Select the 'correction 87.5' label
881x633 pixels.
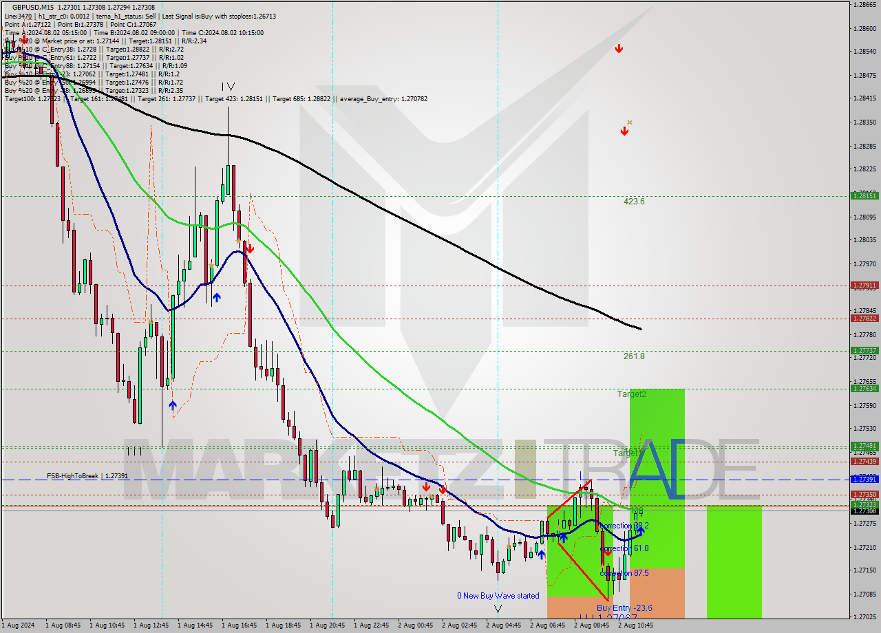[624, 573]
